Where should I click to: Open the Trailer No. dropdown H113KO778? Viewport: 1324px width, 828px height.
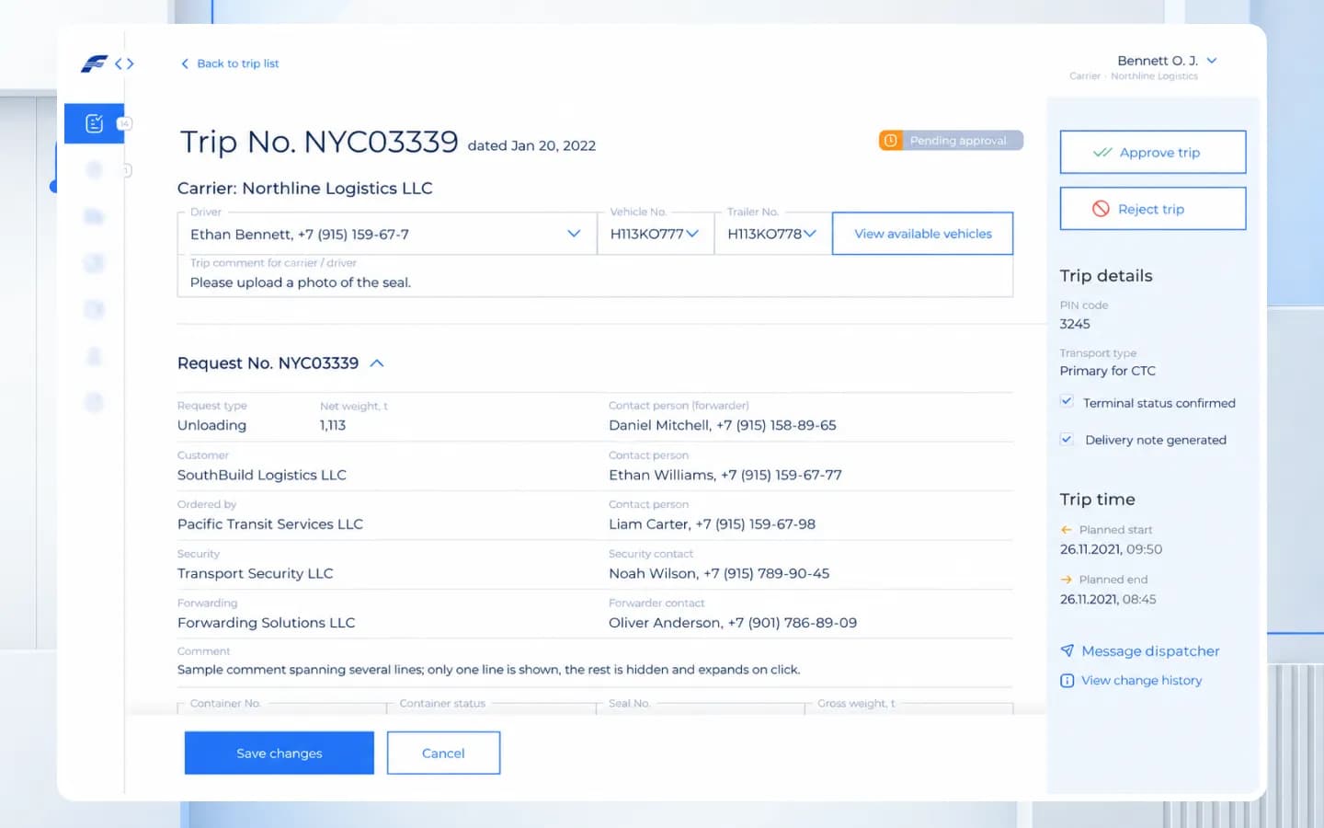point(773,234)
